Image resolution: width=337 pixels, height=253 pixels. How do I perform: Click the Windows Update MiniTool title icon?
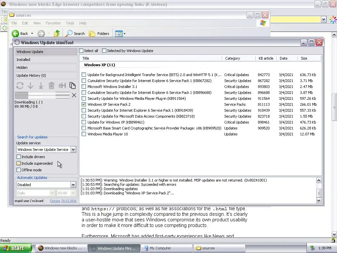17,42
